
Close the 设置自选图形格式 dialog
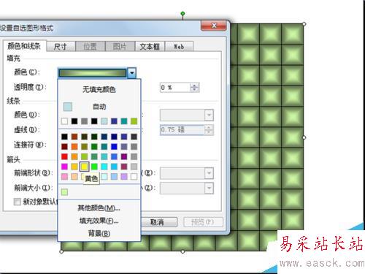pos(214,26)
